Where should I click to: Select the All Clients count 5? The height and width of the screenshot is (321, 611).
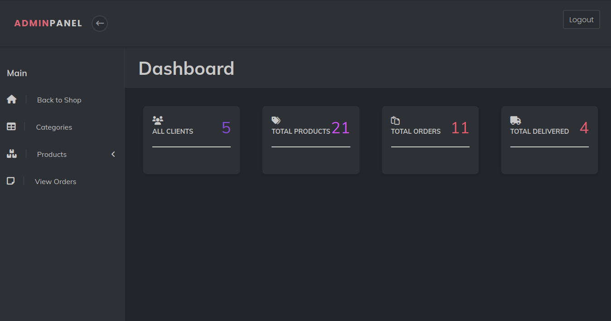coord(226,128)
